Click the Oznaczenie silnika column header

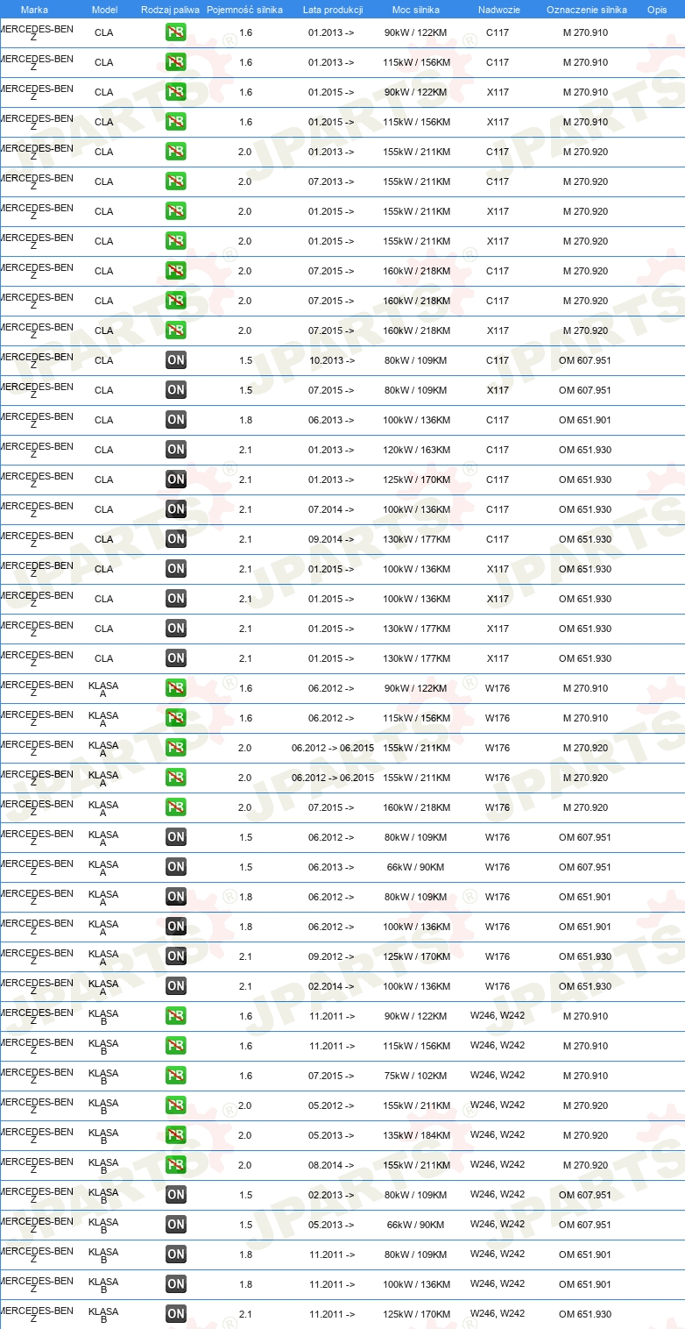(x=586, y=9)
